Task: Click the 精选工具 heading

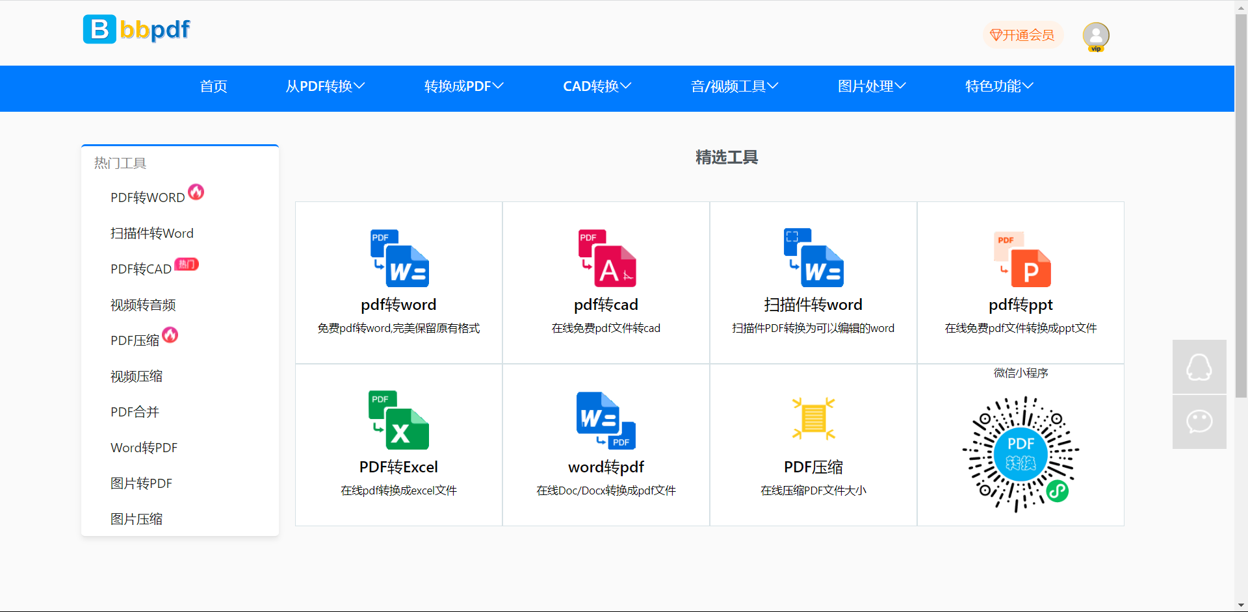Action: pos(727,157)
